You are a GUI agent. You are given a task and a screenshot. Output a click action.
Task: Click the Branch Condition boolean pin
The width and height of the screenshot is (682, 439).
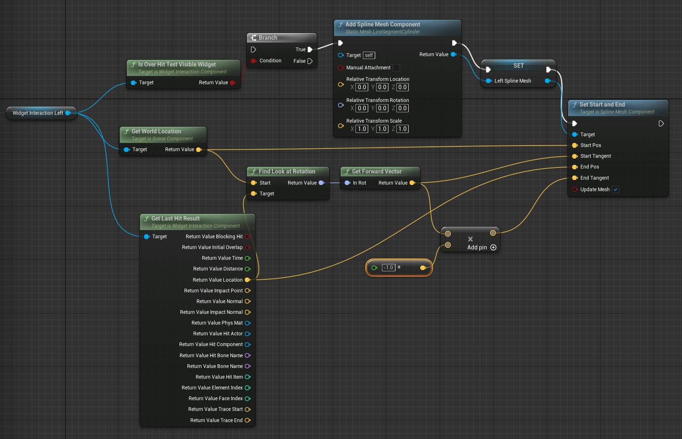253,61
